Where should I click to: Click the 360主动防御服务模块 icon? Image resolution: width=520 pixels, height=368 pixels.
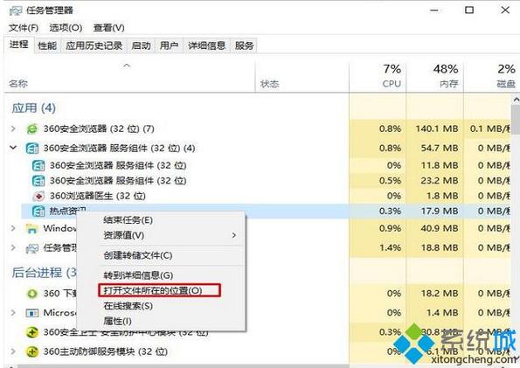(32, 351)
